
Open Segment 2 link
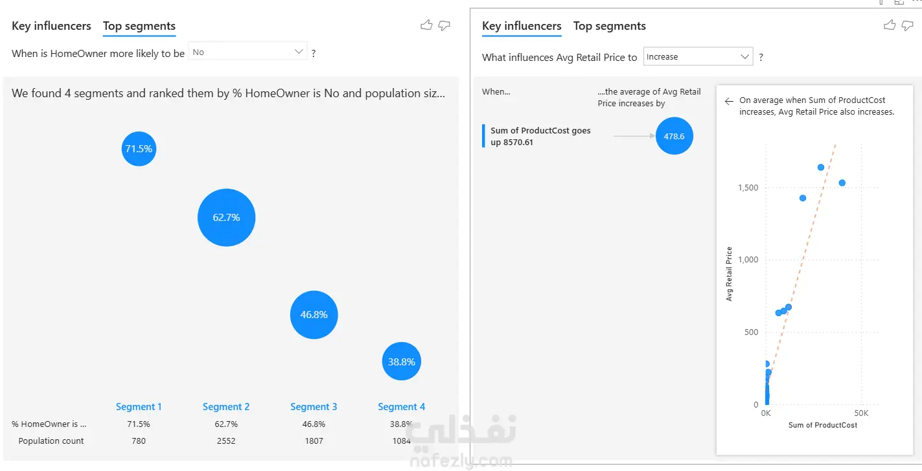pyautogui.click(x=226, y=407)
